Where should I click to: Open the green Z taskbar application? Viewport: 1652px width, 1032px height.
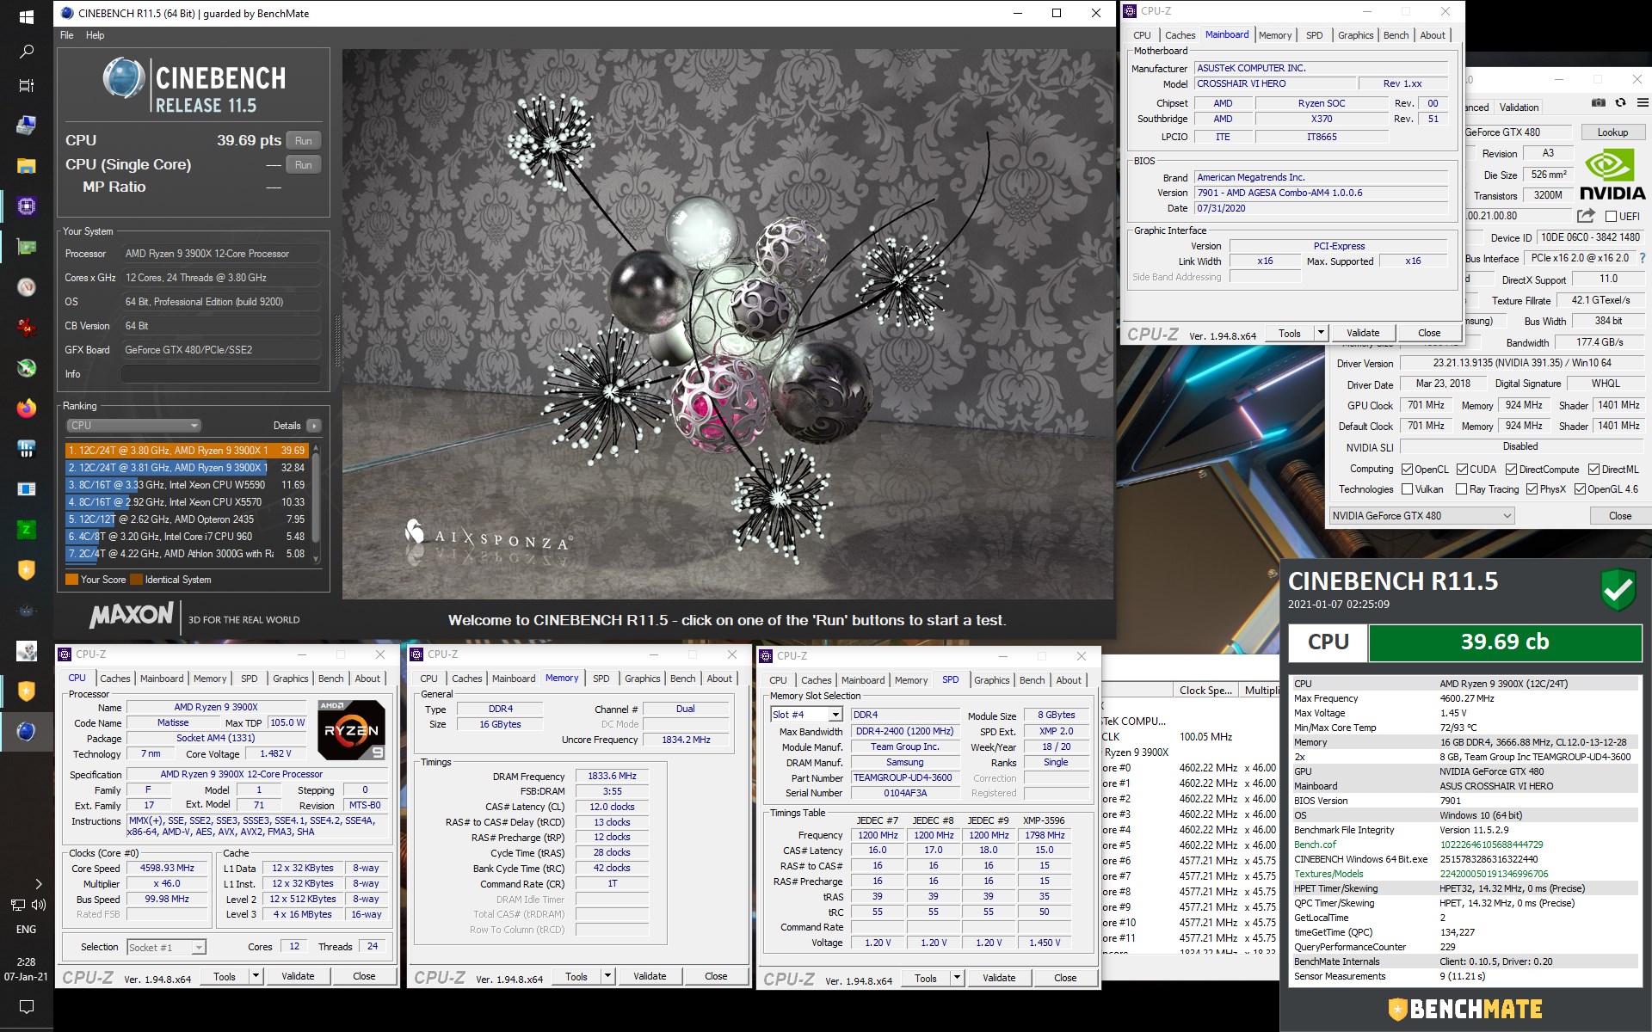pyautogui.click(x=26, y=530)
